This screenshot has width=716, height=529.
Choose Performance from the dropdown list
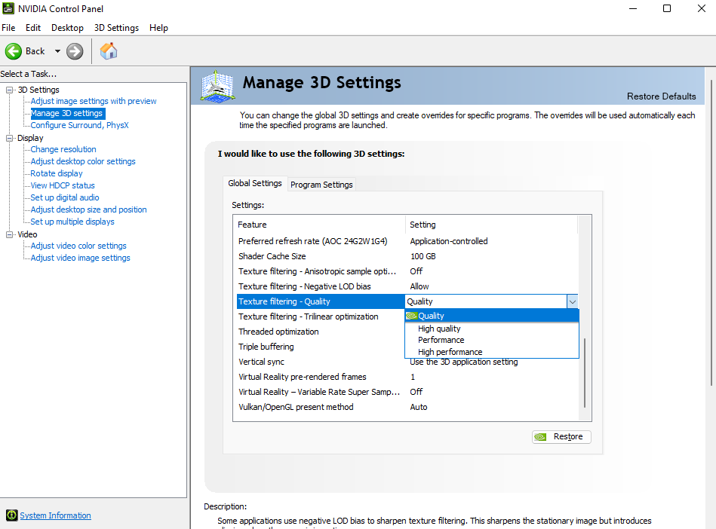point(441,340)
